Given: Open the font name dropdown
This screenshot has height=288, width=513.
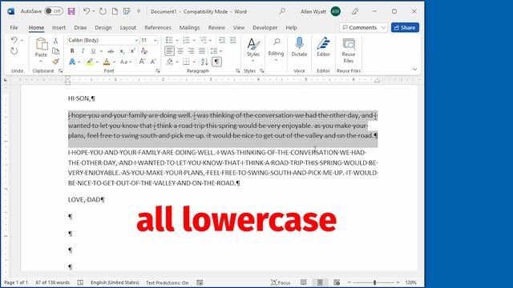Looking at the screenshot, I should pyautogui.click(x=136, y=41).
